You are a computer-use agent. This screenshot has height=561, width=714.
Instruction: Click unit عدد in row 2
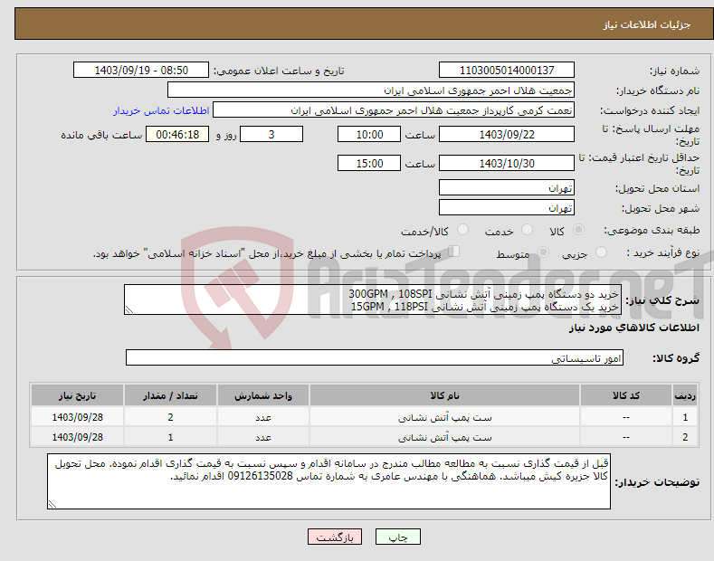click(263, 437)
